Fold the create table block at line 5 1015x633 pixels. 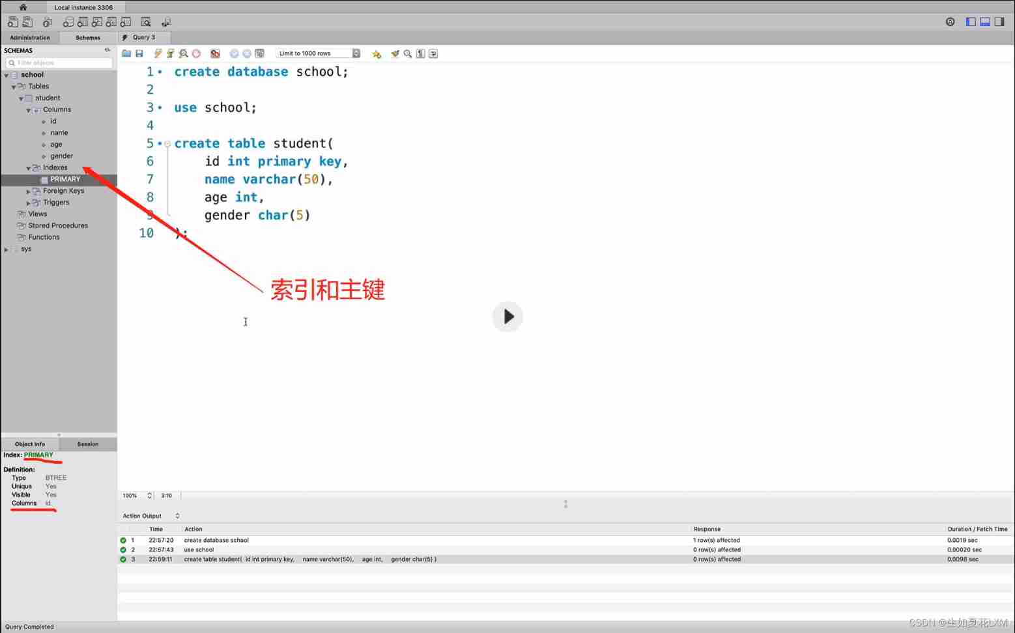[167, 144]
